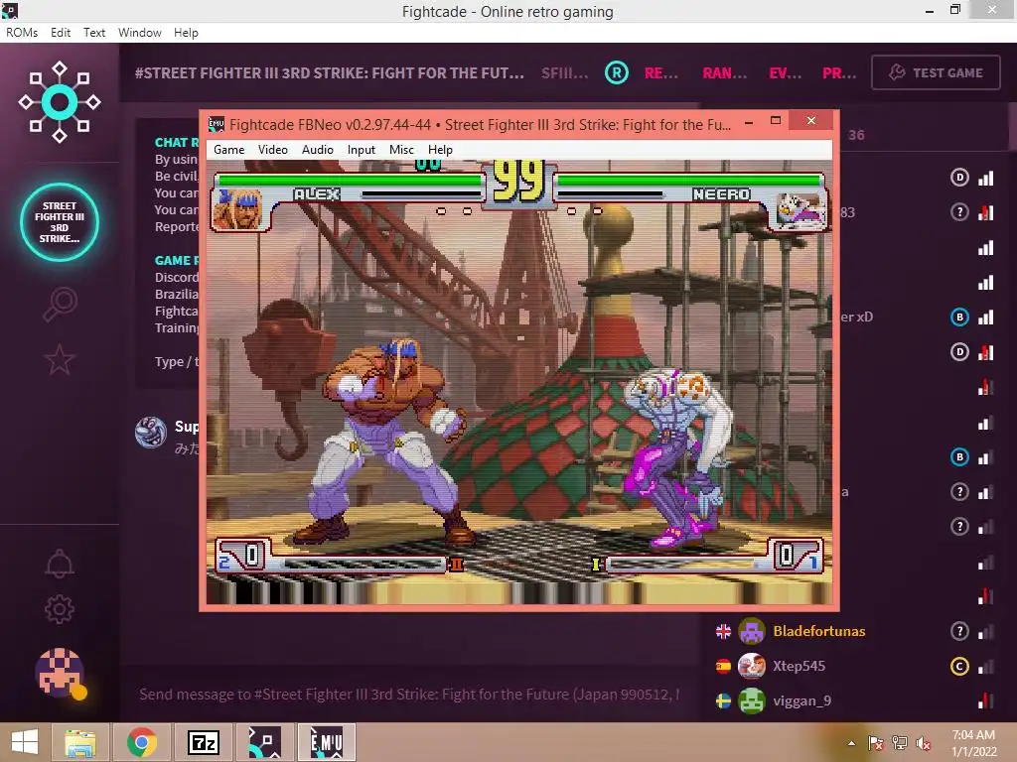Open favorites via the star icon
Image resolution: width=1017 pixels, height=762 pixels.
click(59, 359)
